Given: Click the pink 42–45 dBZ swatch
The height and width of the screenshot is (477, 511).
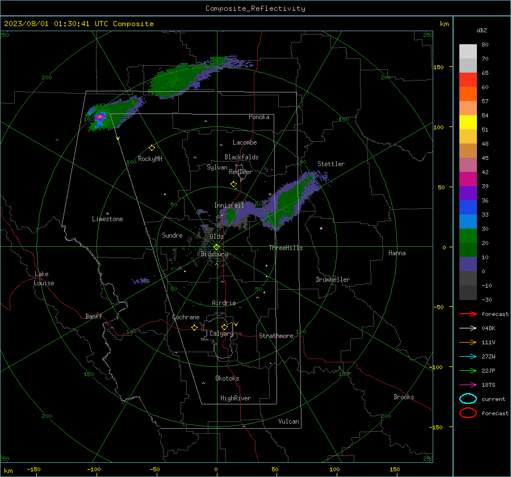Looking at the screenshot, I should [x=468, y=164].
